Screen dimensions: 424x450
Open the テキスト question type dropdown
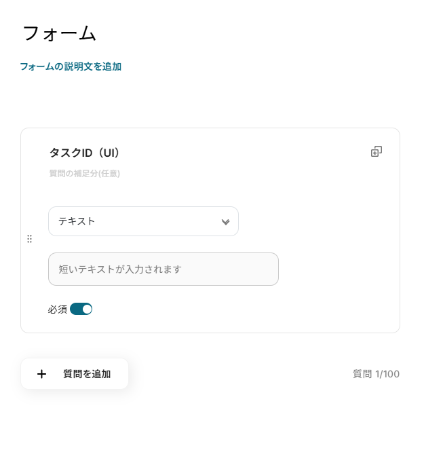[x=143, y=221]
